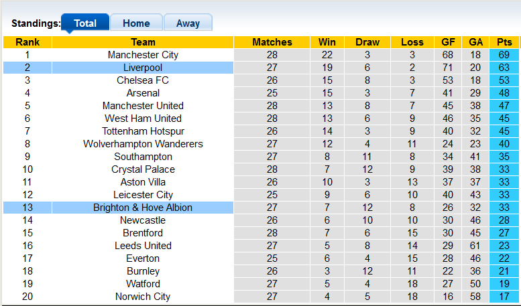Screen dimensions: 521x306
Task: Click the Manchester United team link
Action: coord(143,106)
